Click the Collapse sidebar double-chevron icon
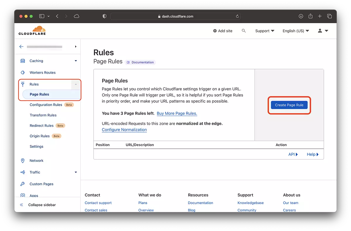This screenshot has height=231, width=351. [x=21, y=205]
